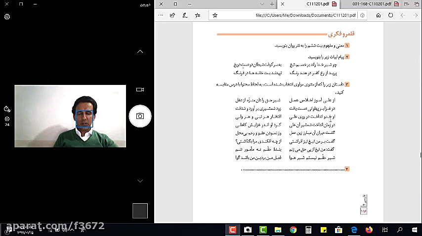Viewport: 422px width, 236px height.
Task: Open a new tab in Edge
Action: coord(272,4)
